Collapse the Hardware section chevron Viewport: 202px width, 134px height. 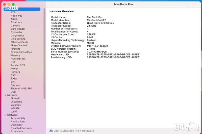pyautogui.click(x=5, y=9)
